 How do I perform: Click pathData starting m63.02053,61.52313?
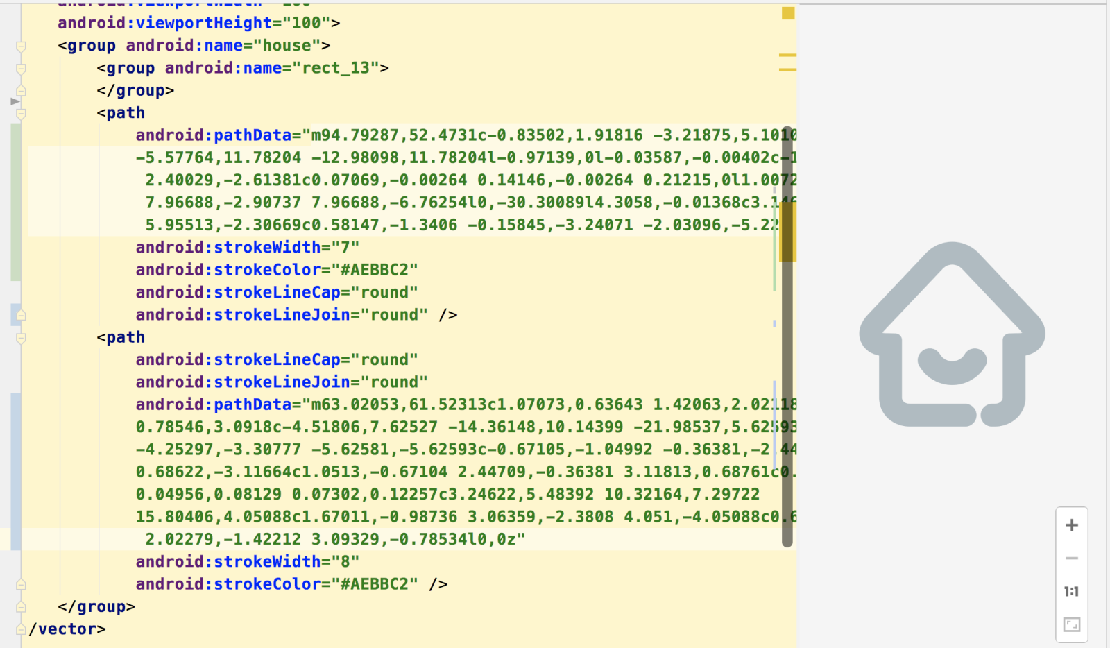pos(466,404)
